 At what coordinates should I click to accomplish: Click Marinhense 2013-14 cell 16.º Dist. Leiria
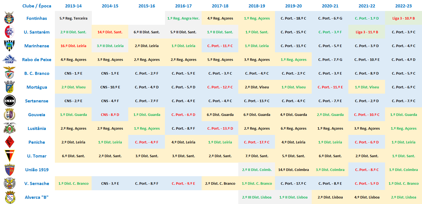73,46
